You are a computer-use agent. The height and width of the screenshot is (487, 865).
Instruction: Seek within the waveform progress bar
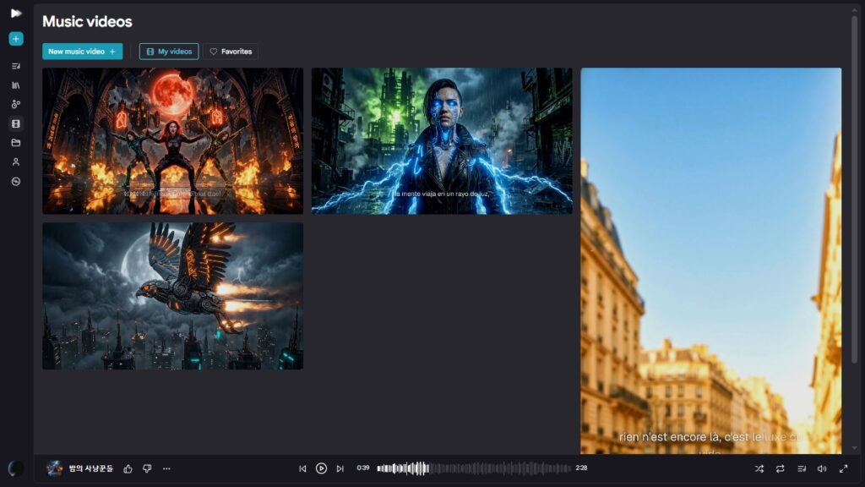tap(474, 468)
